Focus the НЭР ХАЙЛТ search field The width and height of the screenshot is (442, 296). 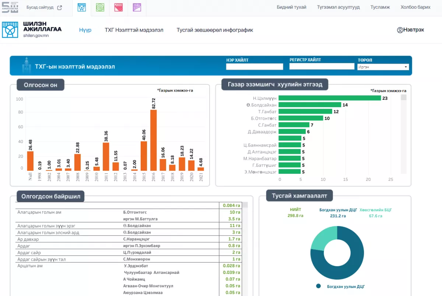click(x=255, y=67)
